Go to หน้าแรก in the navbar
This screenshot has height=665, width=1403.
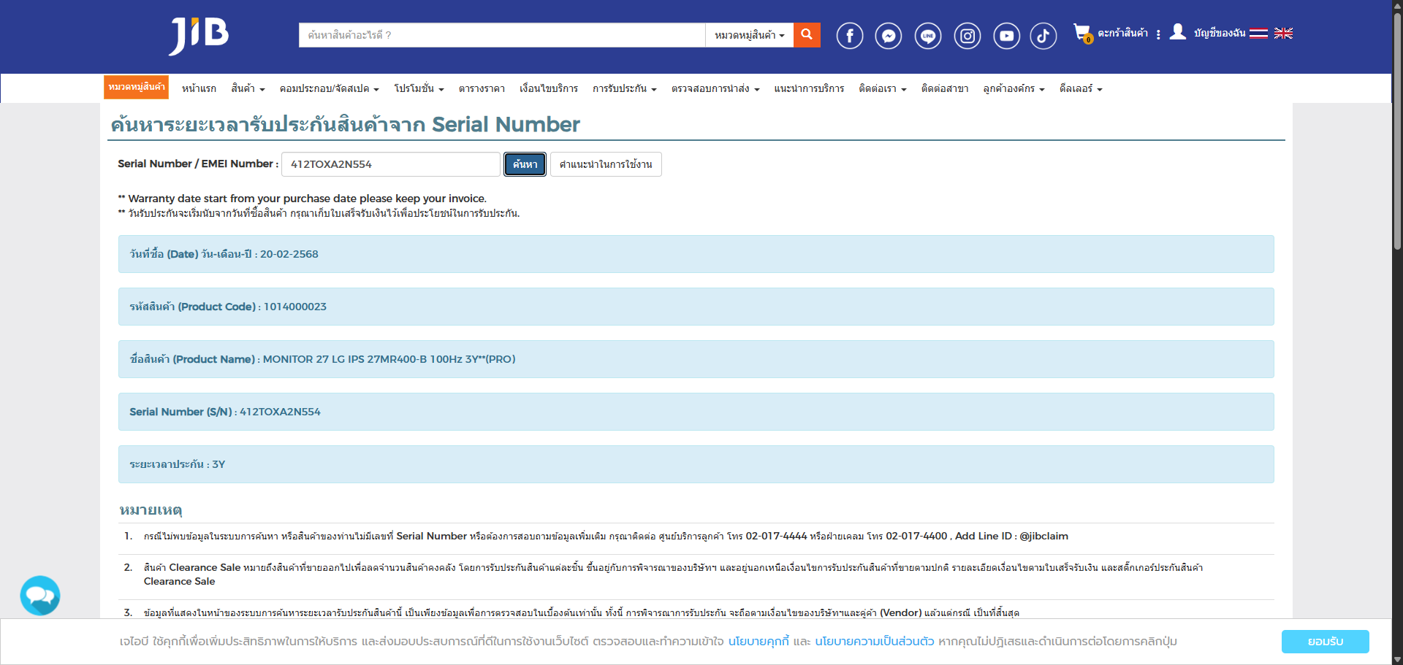pyautogui.click(x=199, y=88)
